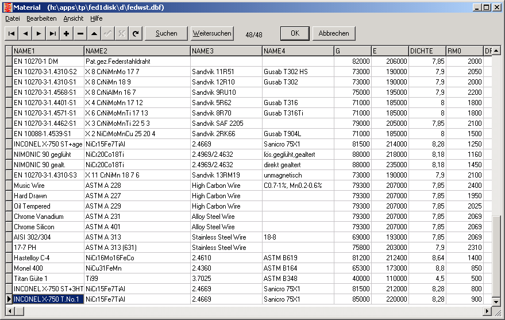The image size is (505, 320).
Task: Click the horizontal scrollbar right arrow
Action: coord(487,311)
